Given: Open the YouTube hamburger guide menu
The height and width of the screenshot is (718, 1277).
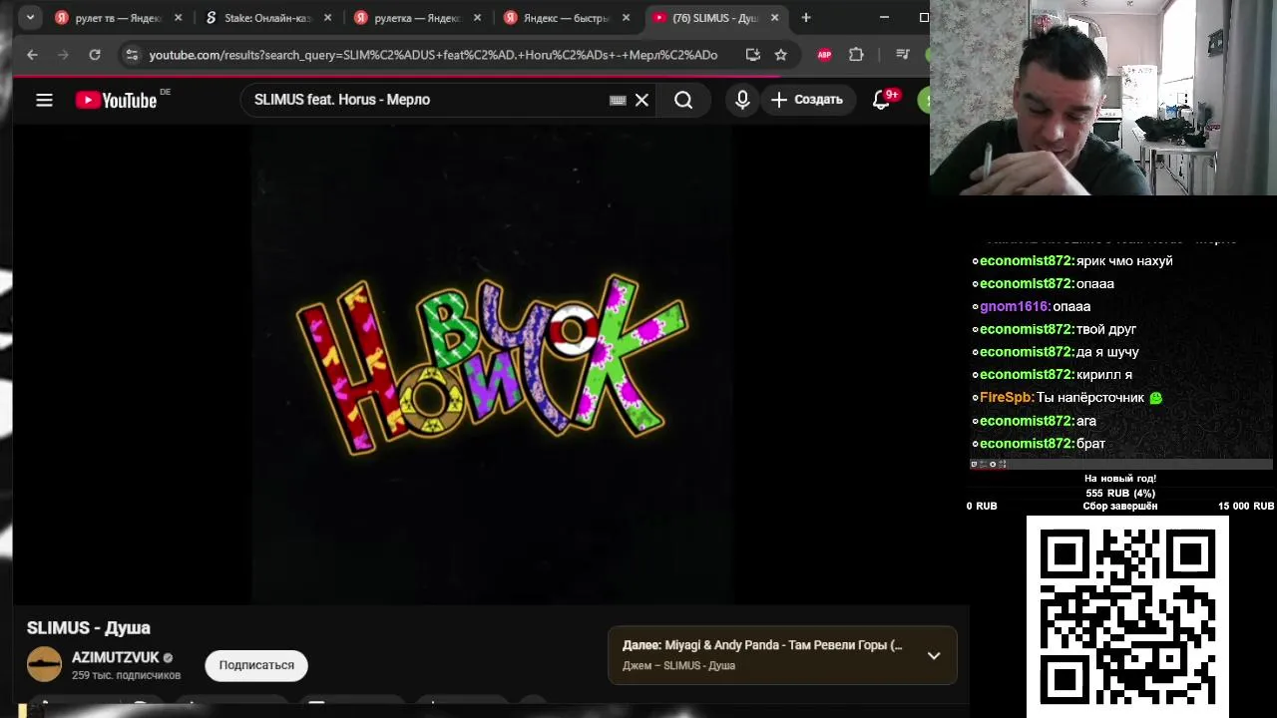Looking at the screenshot, I should tap(44, 100).
